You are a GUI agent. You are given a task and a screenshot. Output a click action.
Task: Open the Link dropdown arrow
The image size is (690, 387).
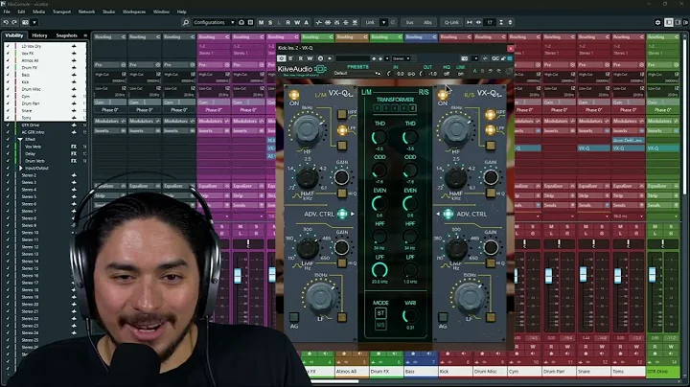383,22
